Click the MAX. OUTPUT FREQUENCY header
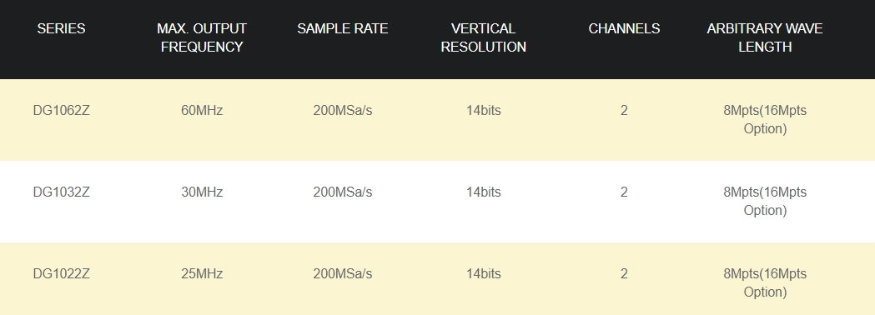The image size is (875, 315). click(x=202, y=37)
